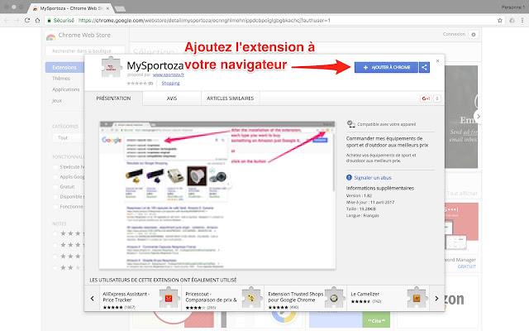This screenshot has height=331, width=529.
Task: Toggle the S'exécute hors connexion checkbox
Action: point(55,167)
